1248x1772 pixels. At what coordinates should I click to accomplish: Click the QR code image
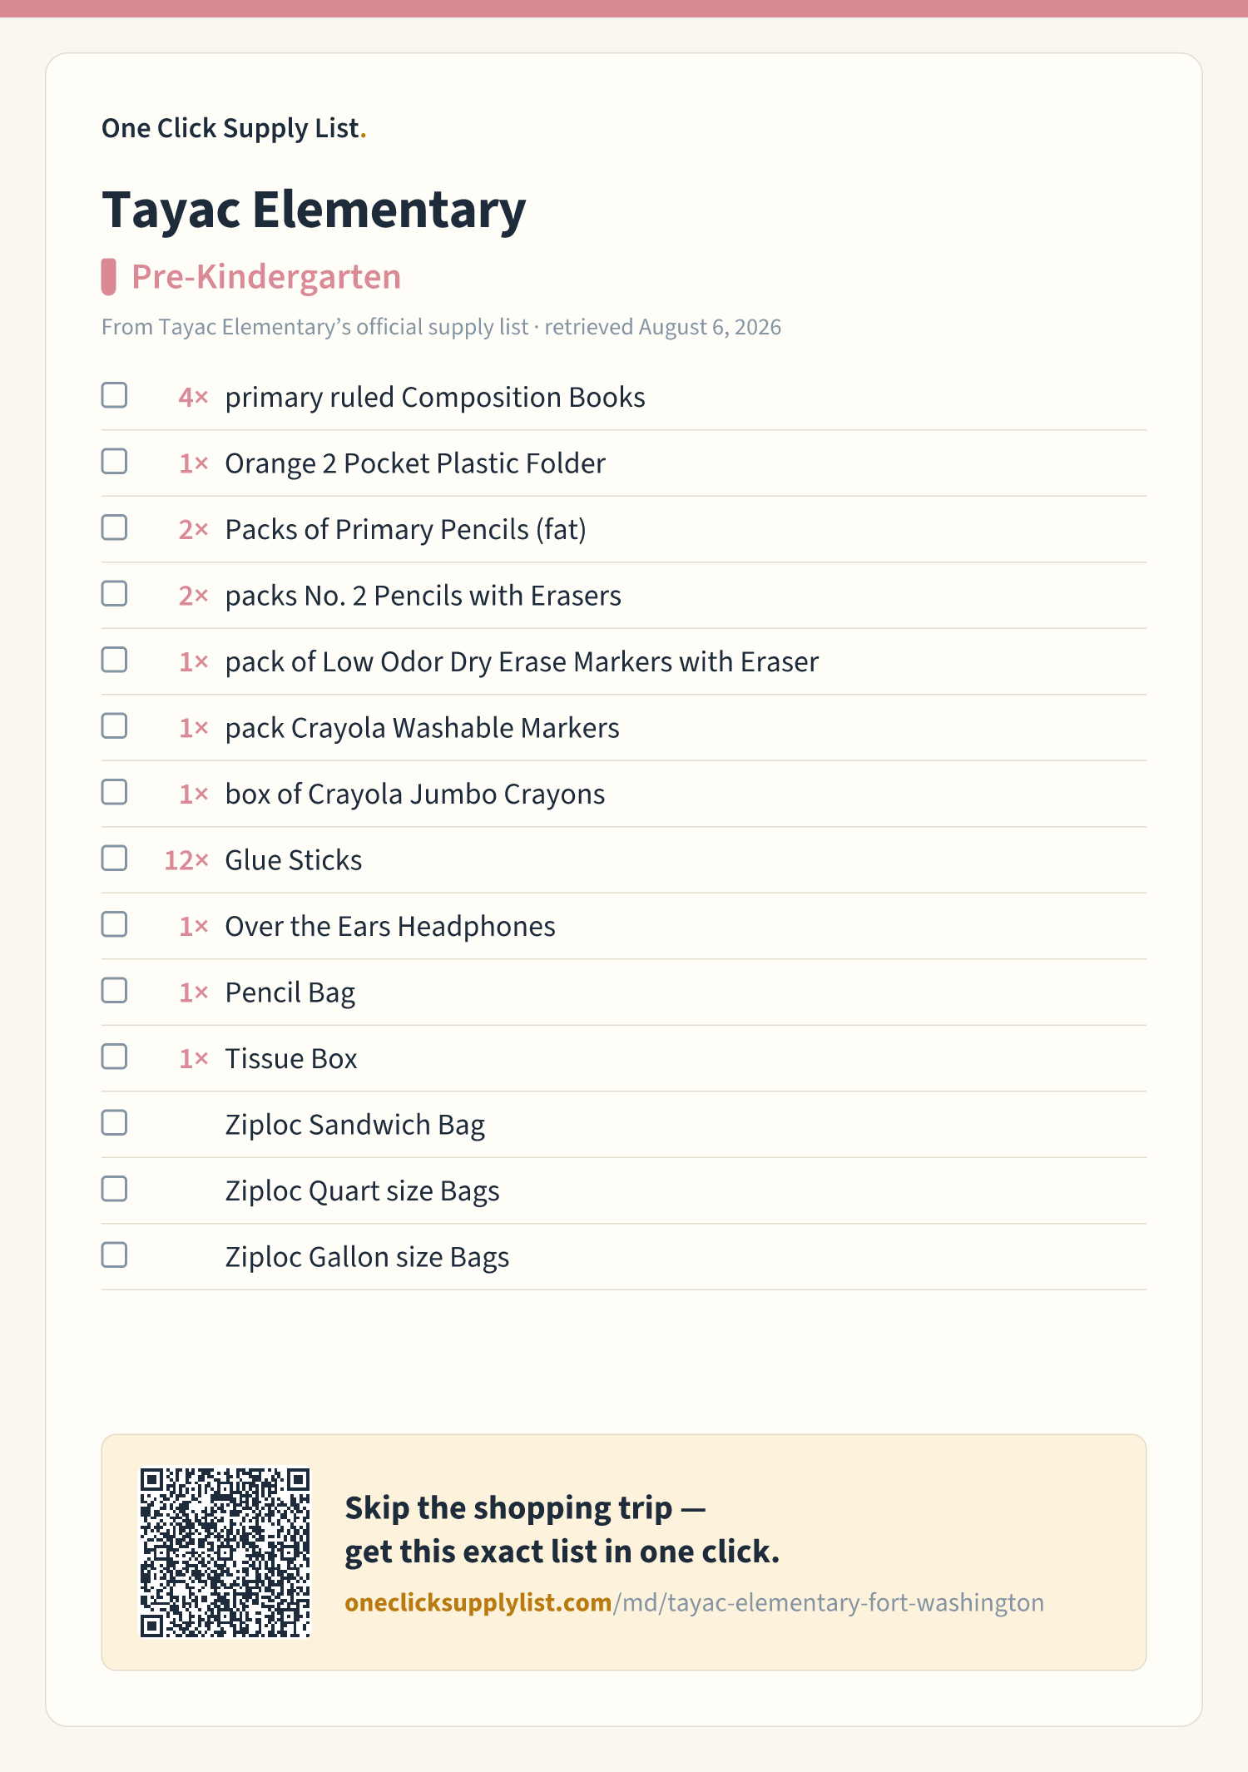pyautogui.click(x=225, y=1552)
